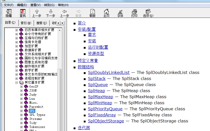Screen dimensions: 210x131
Task: Open the 转到(G) menu
Action: click(x=49, y=5)
